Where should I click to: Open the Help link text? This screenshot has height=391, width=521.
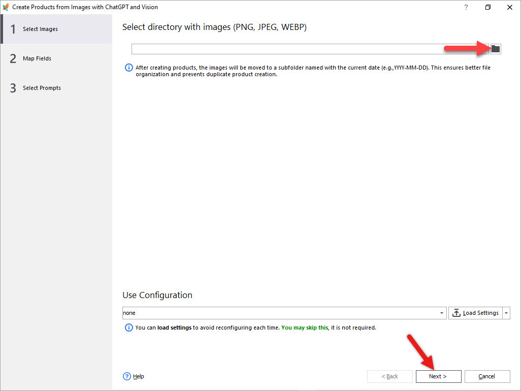pos(139,376)
